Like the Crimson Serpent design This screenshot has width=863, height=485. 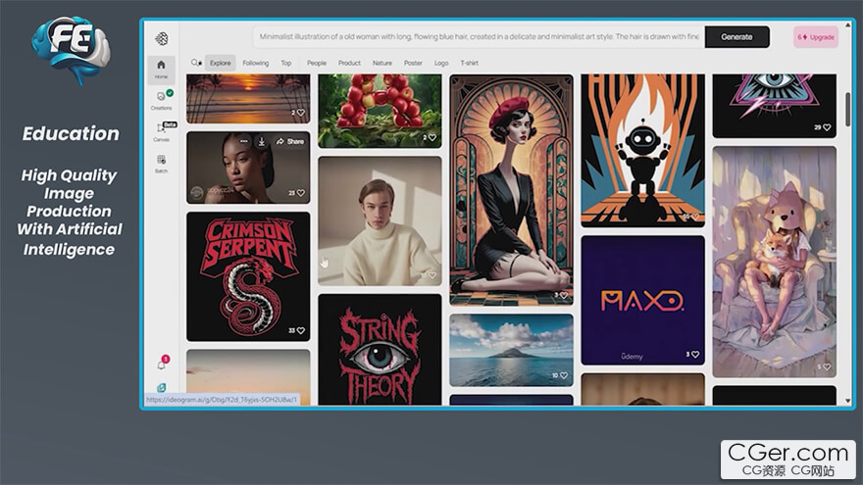300,330
